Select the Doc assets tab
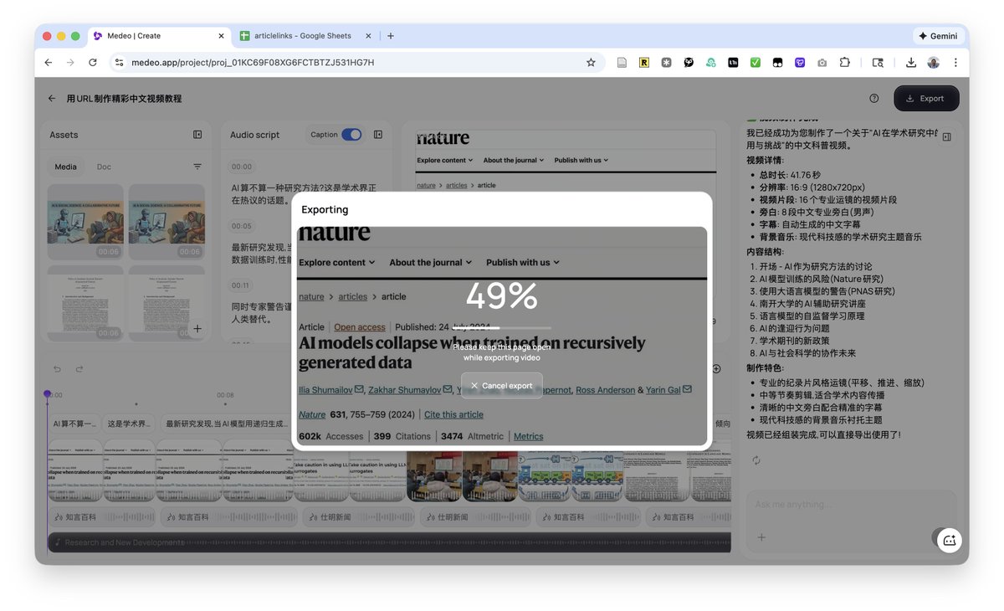This screenshot has height=611, width=1004. pyautogui.click(x=104, y=167)
